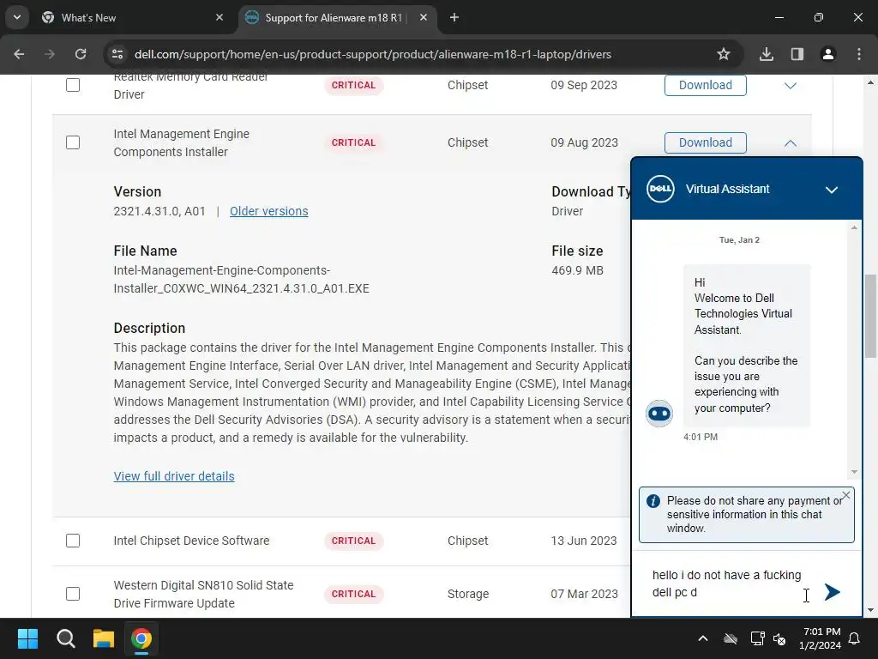
Task: Open the Older versions link
Action: (x=268, y=211)
